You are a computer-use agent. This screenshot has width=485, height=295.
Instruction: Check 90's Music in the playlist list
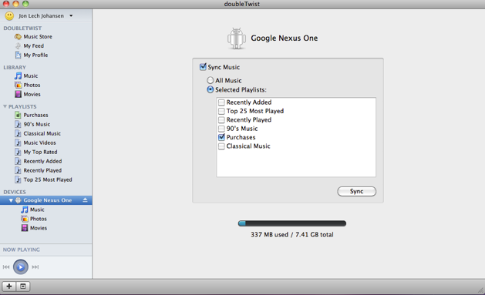point(221,129)
